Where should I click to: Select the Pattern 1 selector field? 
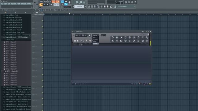80,6
